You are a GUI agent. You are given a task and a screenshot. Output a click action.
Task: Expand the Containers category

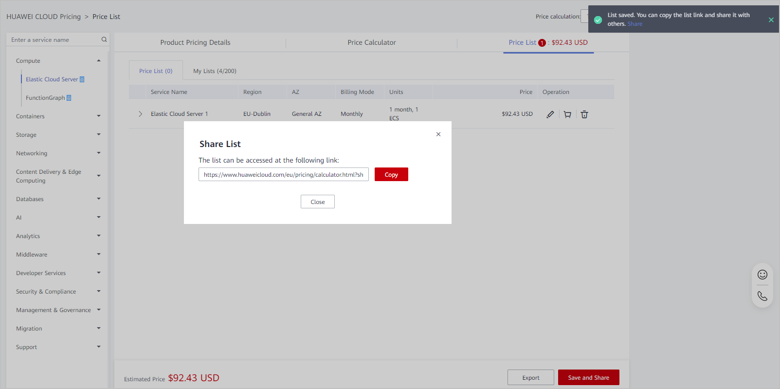[x=99, y=116]
